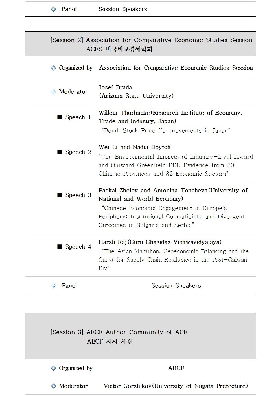Click black square bullet for Speech 4
Image resolution: width=280 pixels, height=396 pixels.
pos(60,247)
